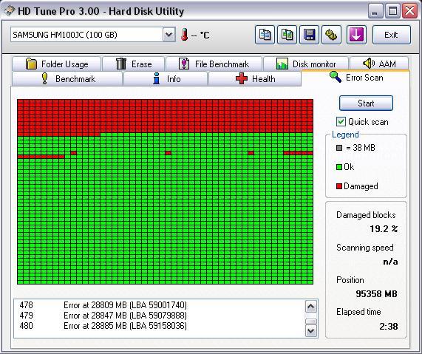The height and width of the screenshot is (354, 422).
Task: Click the 2:38 elapsed time value
Action: 389,327
